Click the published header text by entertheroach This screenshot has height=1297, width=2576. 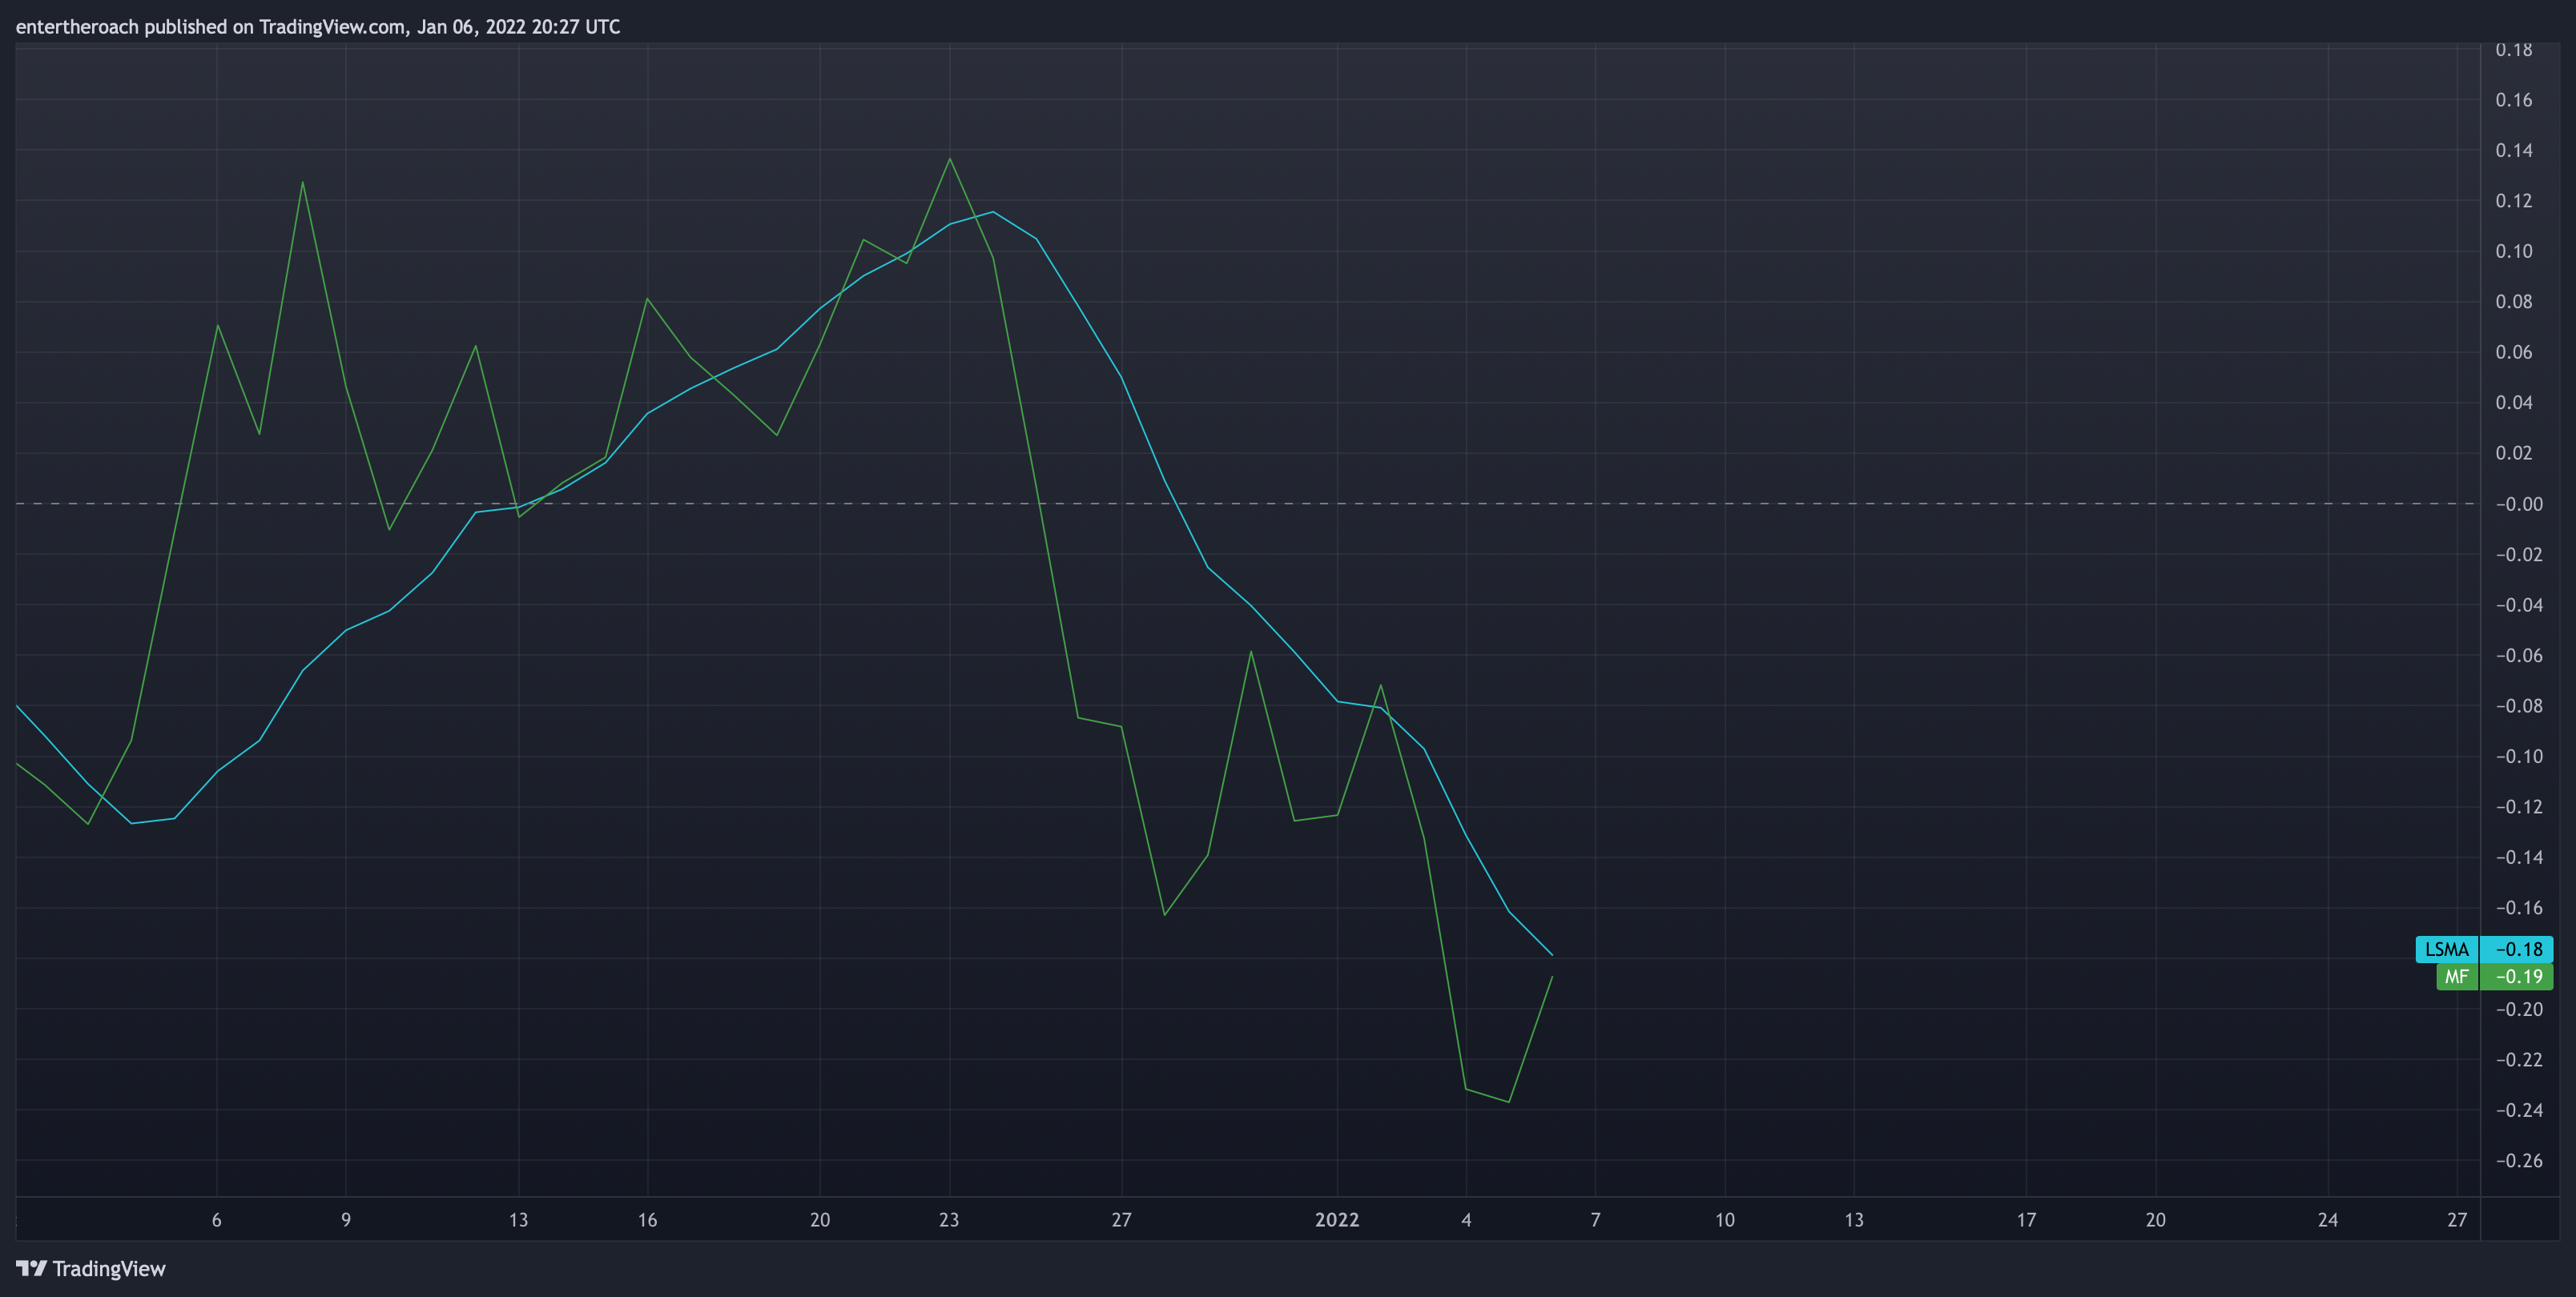pyautogui.click(x=318, y=26)
